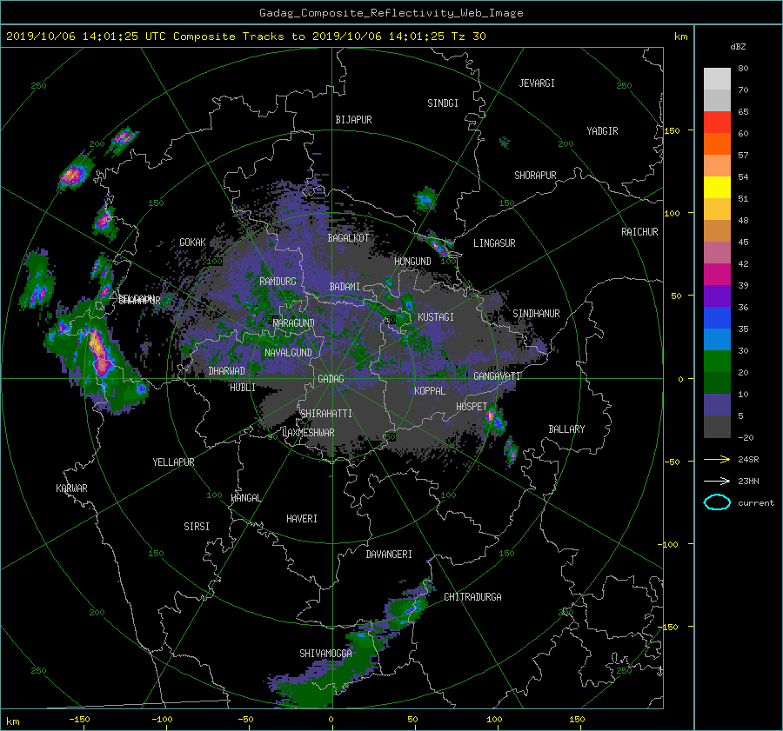
Task: Click the yellow 24SR arrow legend icon
Action: pos(717,460)
